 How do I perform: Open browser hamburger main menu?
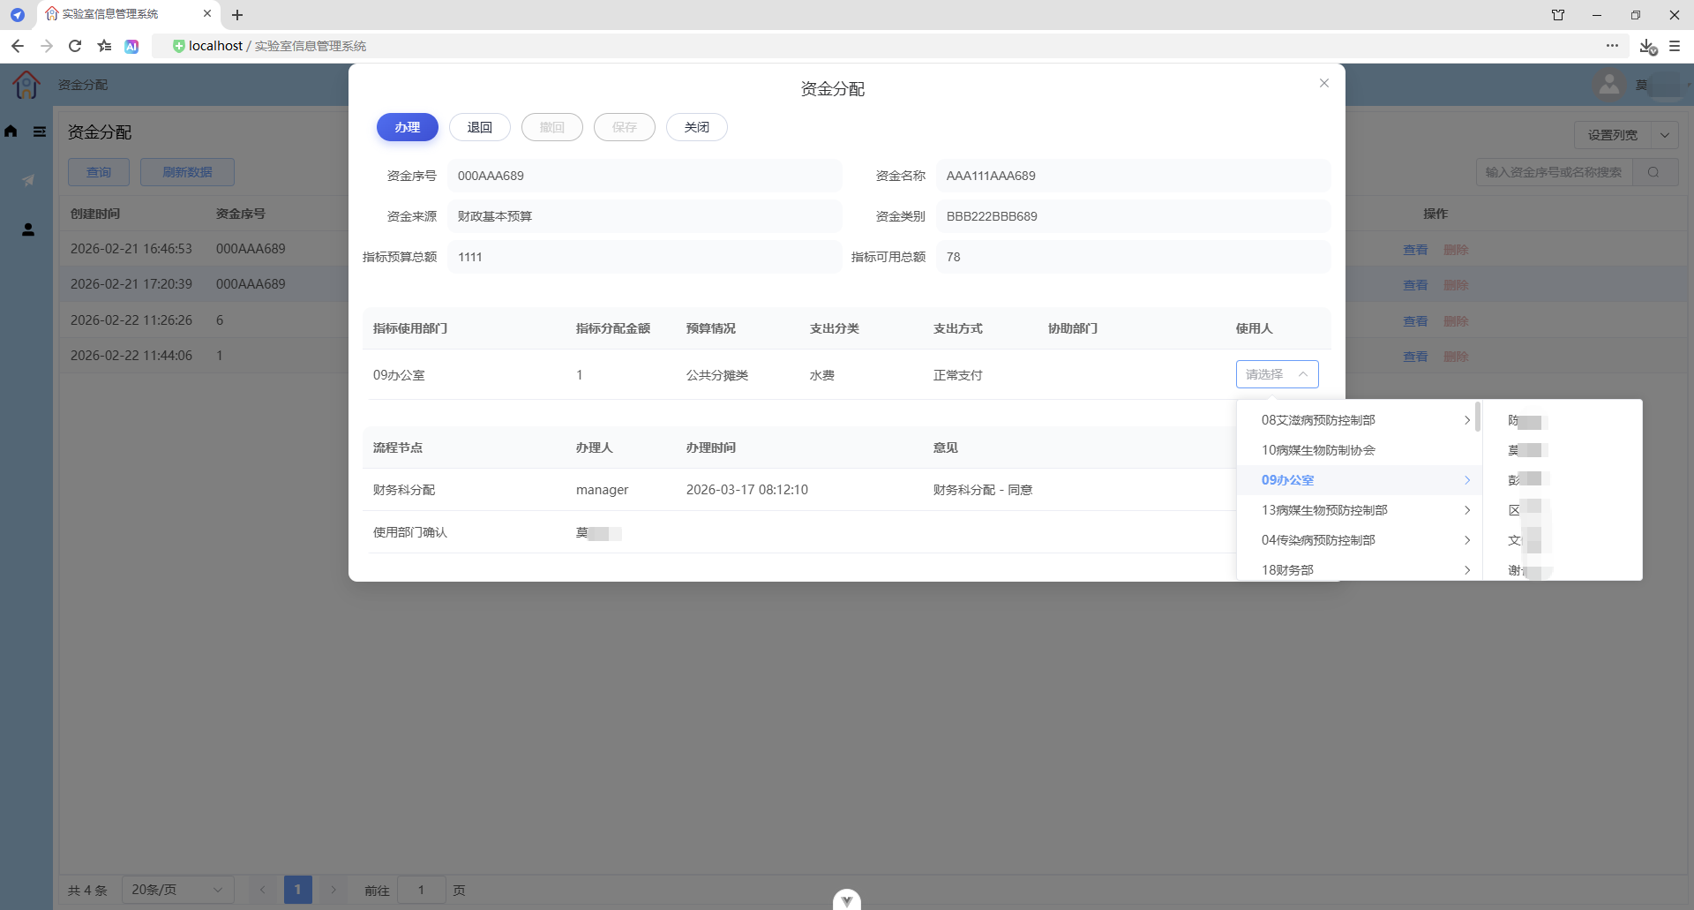1675,46
